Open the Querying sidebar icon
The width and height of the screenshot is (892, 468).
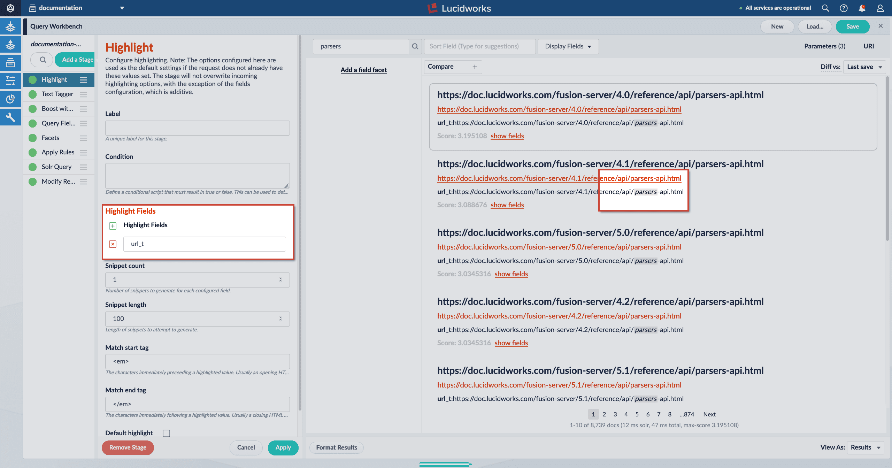point(10,45)
